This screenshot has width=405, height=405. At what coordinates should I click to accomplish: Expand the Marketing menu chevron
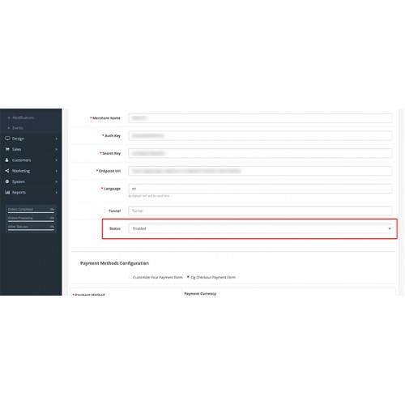[x=57, y=171]
